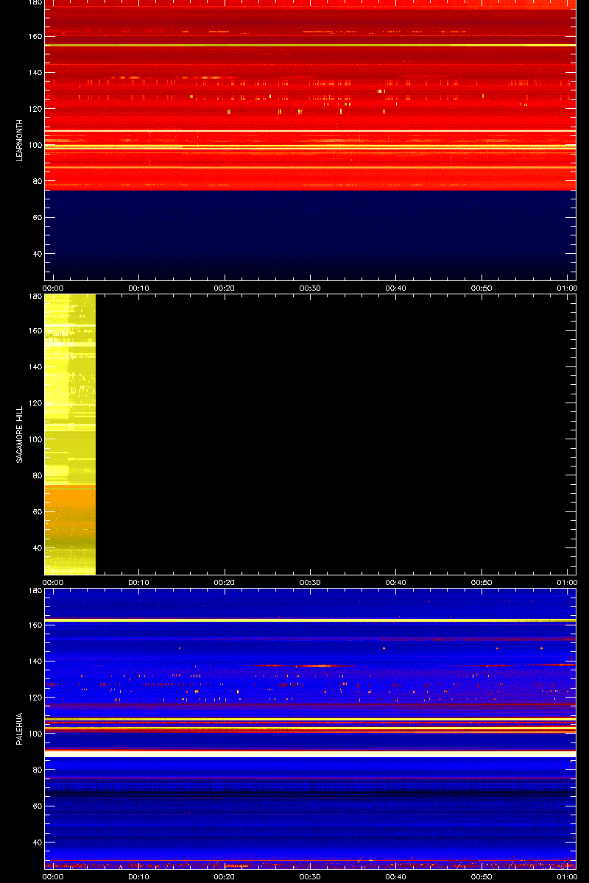589x883 pixels.
Task: Select the 160 label on Sagamore Hill axis
Action: (x=35, y=331)
